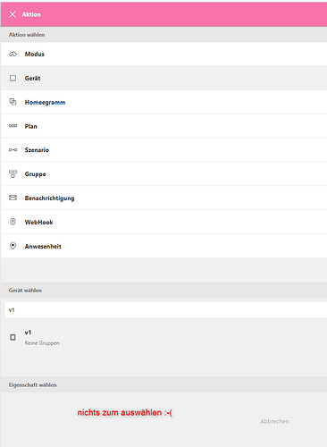Image resolution: width=327 pixels, height=447 pixels.
Task: Choose Benachrichtigung as action type
Action: (163, 198)
